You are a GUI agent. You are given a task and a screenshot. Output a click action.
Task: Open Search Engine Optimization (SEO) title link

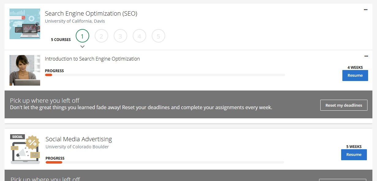click(91, 13)
